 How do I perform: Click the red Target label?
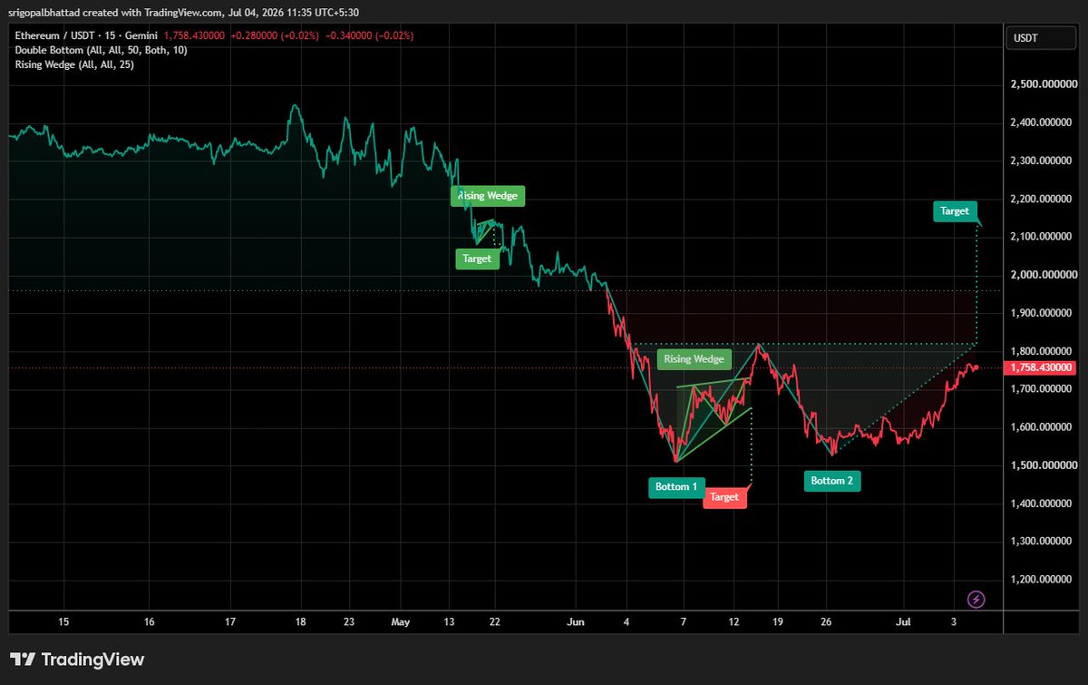[724, 497]
